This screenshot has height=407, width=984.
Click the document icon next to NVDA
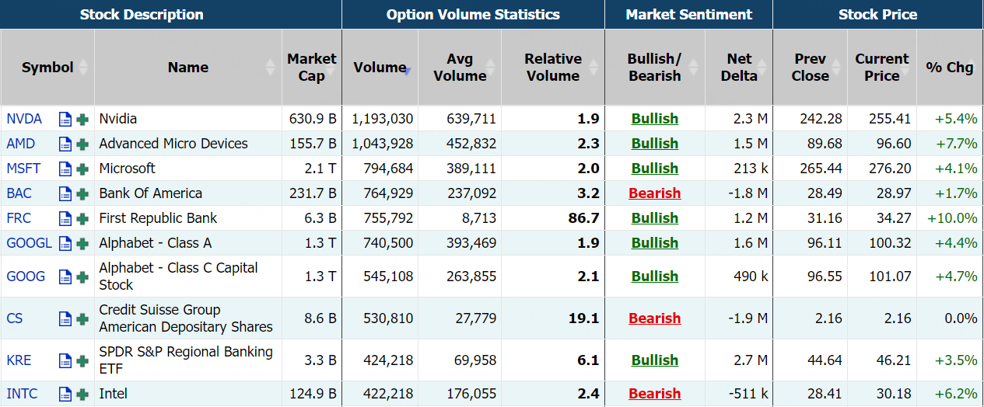click(x=65, y=120)
